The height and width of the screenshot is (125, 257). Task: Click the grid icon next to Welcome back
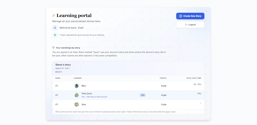click(55, 28)
